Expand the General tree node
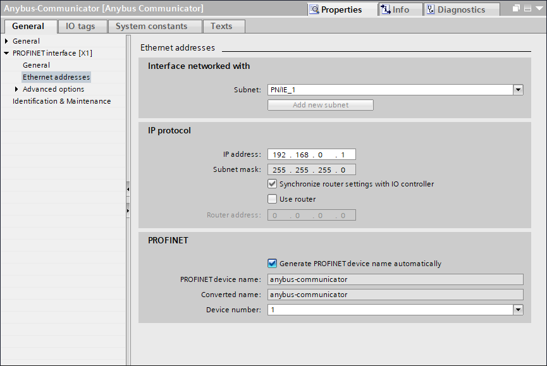The image size is (547, 366). (6, 41)
